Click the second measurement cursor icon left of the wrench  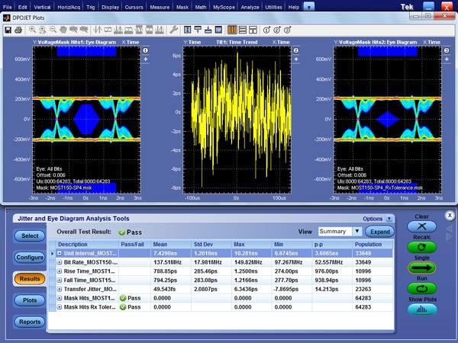(x=150, y=30)
